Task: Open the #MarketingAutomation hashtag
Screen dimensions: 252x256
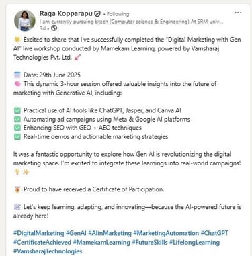Action: [x=166, y=233]
